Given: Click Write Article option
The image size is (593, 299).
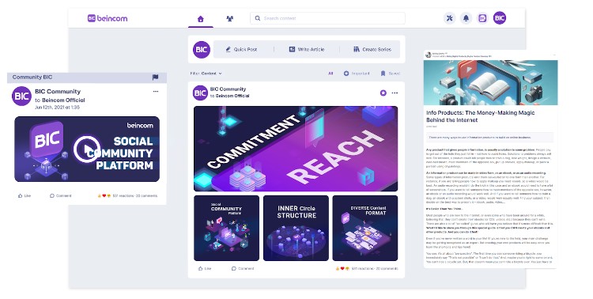Looking at the screenshot, I should pyautogui.click(x=307, y=49).
